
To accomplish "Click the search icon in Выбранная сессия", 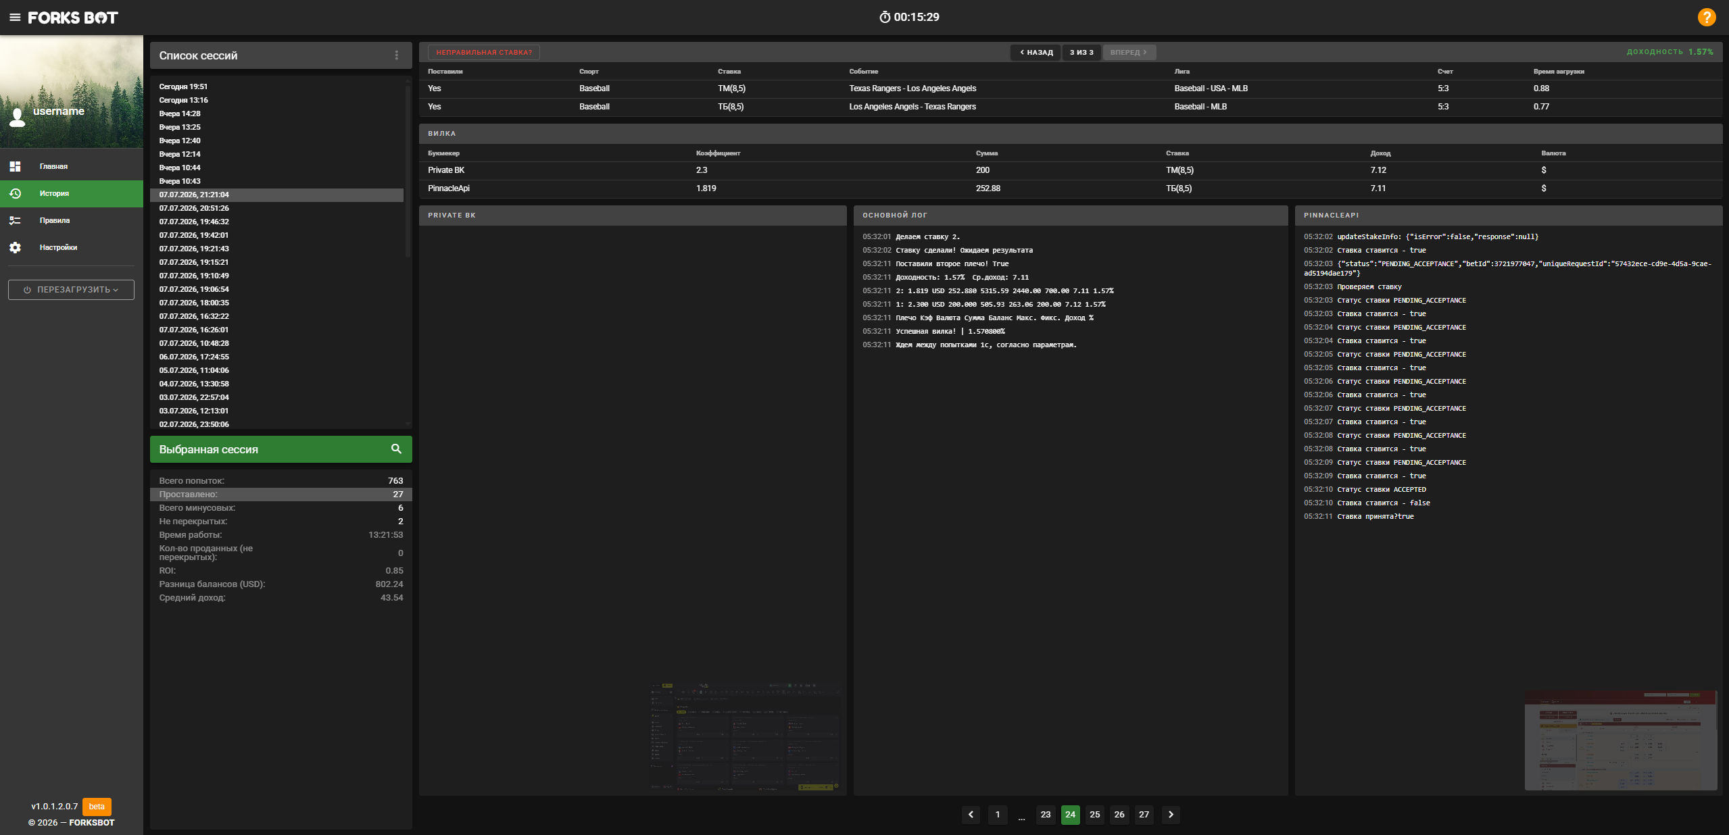I will click(396, 449).
